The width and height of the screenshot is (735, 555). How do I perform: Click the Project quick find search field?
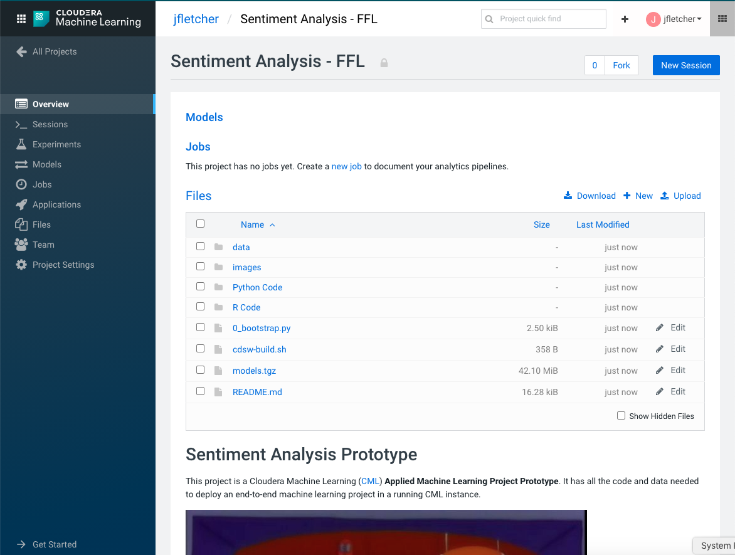tap(543, 19)
